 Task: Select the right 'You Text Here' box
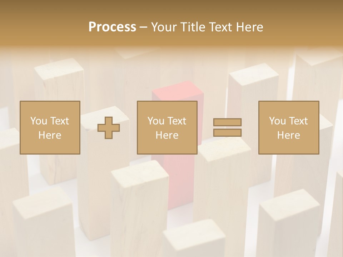coord(289,127)
